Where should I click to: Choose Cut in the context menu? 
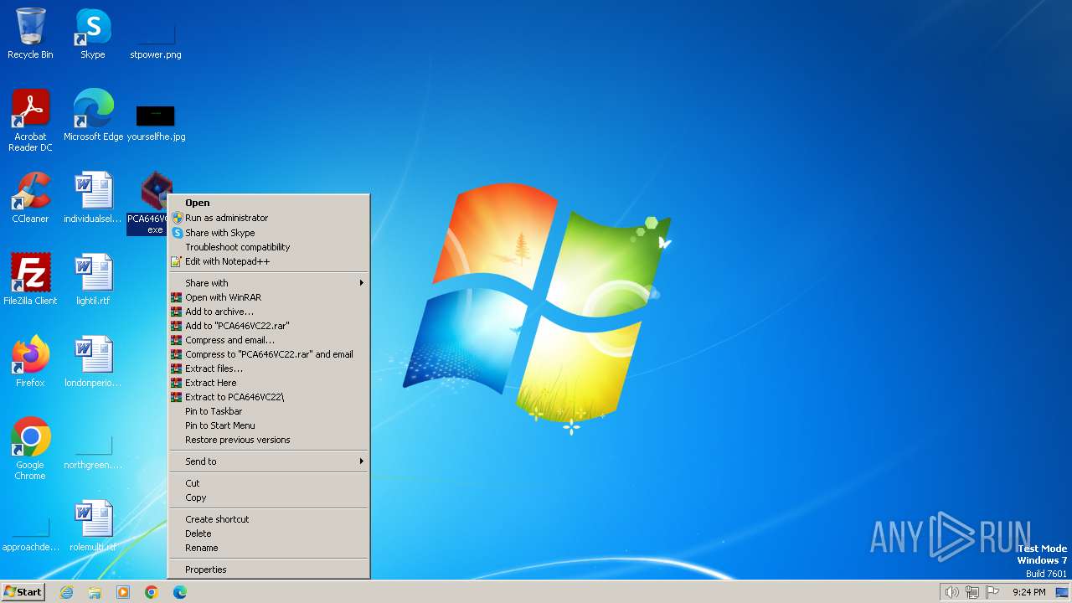[x=268, y=483]
